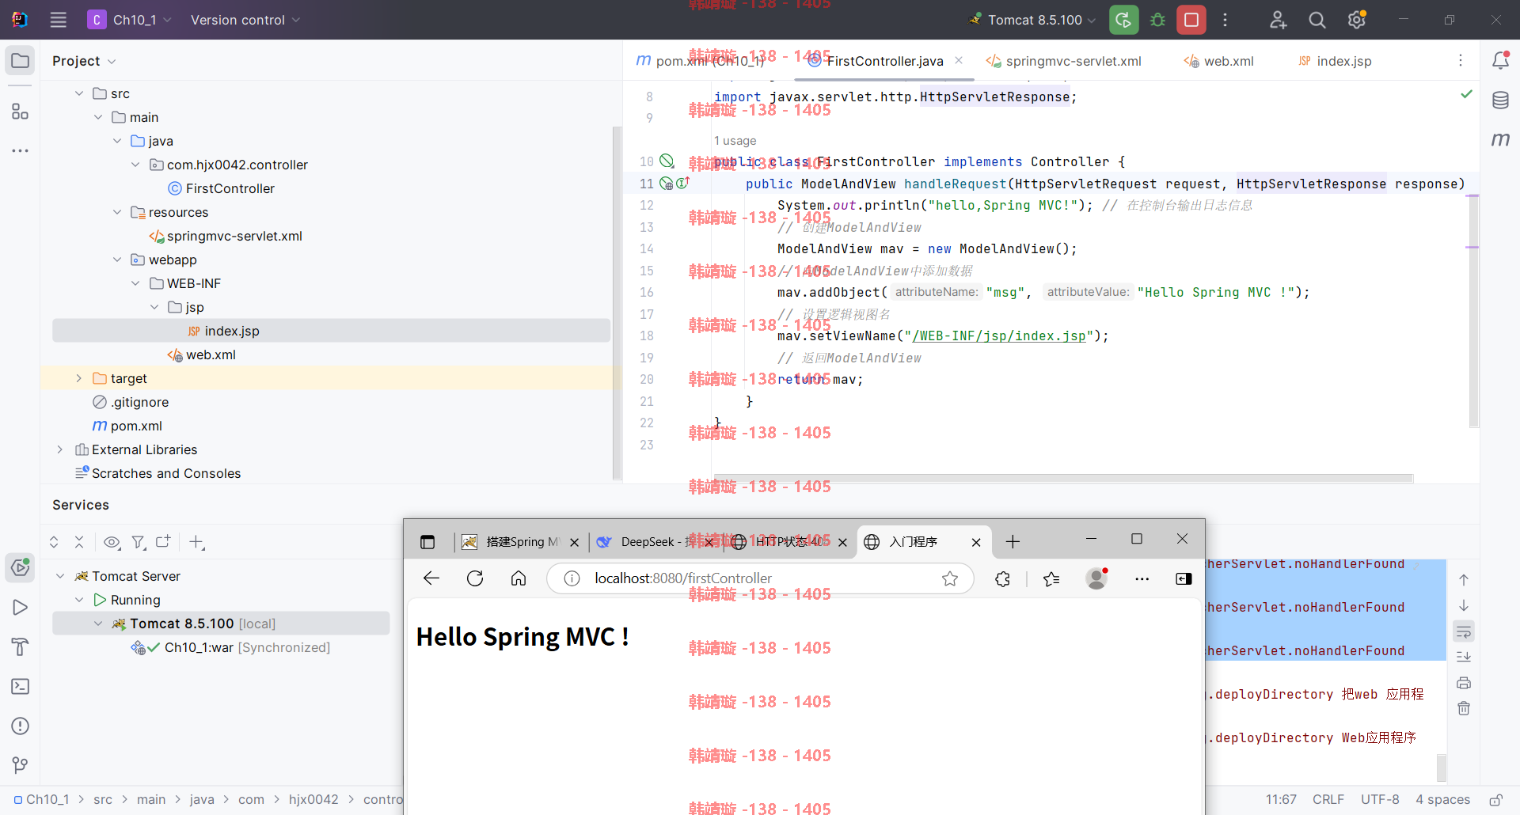Screen dimensions: 1520x815
Task: Click the Project tree vertical scrollbar
Action: coord(617,302)
